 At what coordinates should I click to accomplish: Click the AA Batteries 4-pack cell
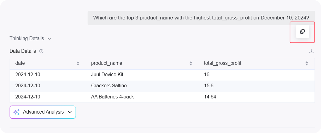112,97
